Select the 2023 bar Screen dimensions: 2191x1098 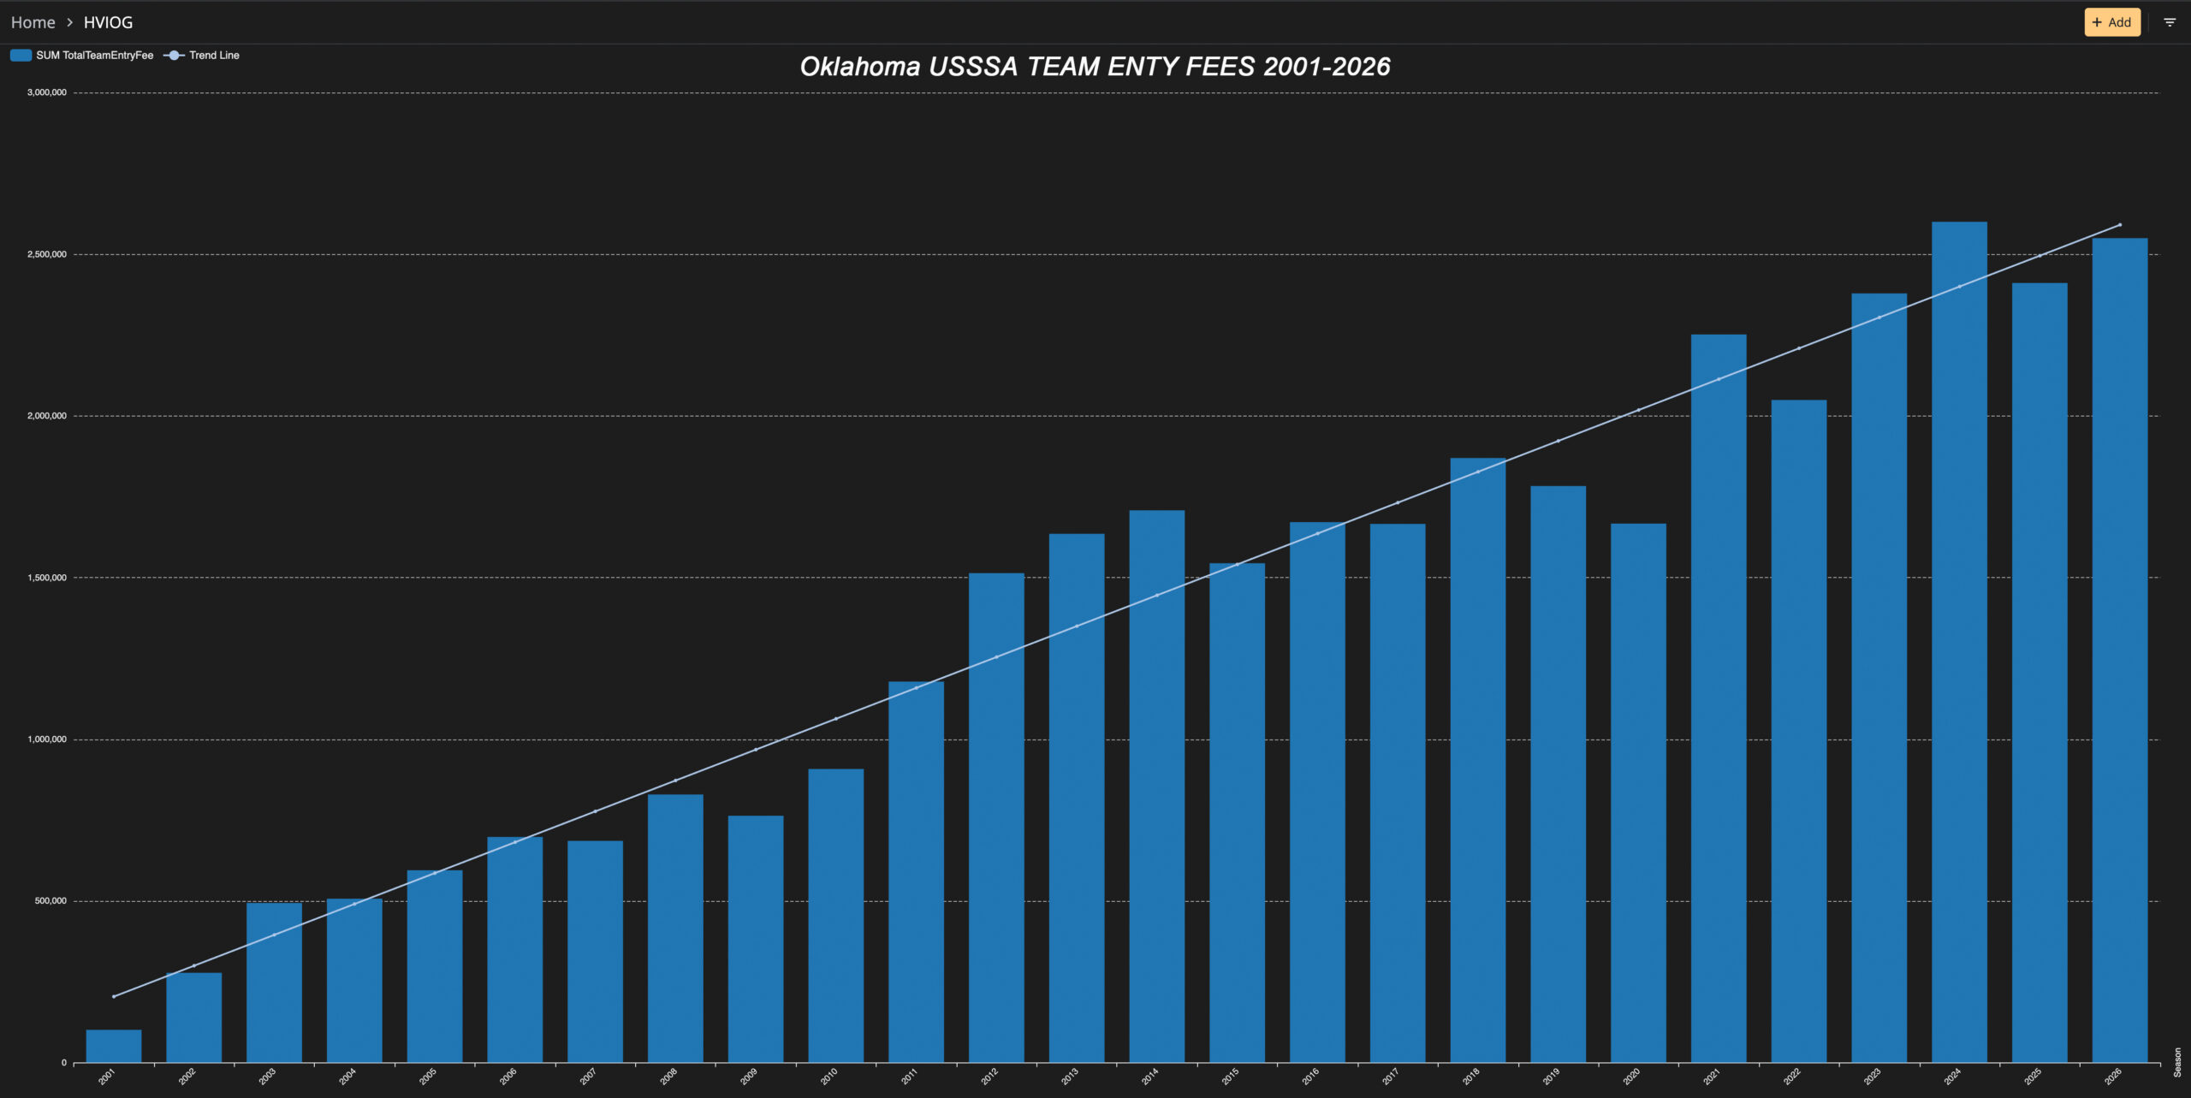[x=1879, y=678]
